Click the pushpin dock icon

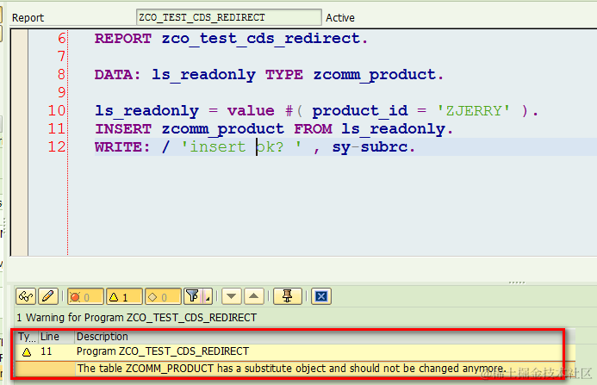[288, 296]
